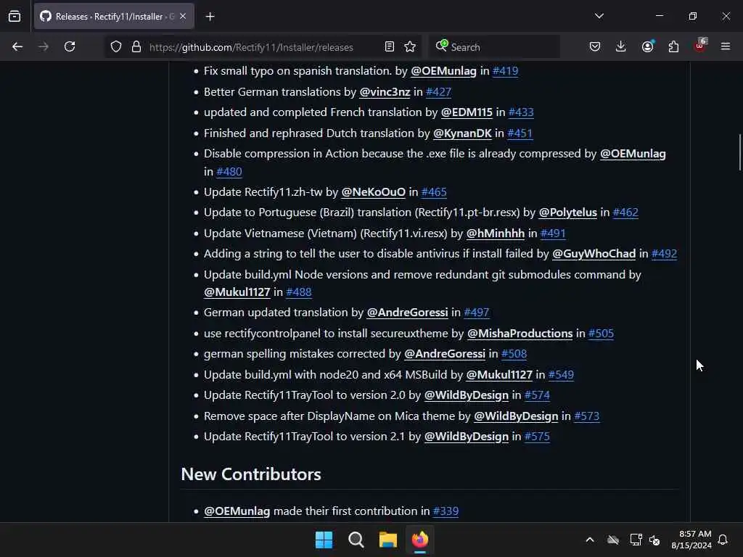Click the OneDrive cloud tray icon
Viewport: 743px width, 557px height.
point(613,540)
